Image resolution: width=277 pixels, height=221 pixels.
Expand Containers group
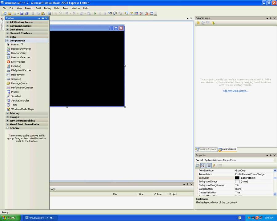pos(7,29)
